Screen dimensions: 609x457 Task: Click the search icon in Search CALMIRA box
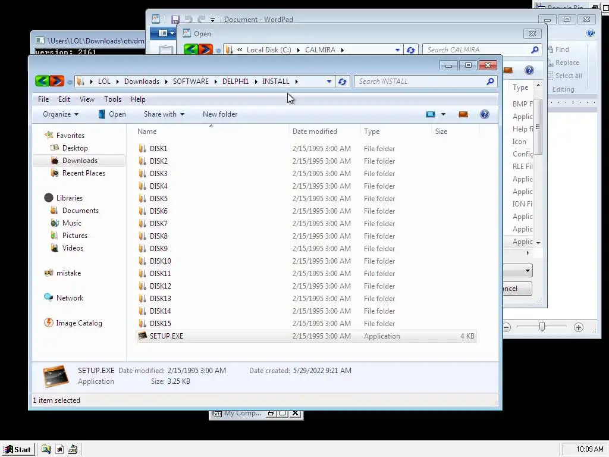click(x=535, y=50)
